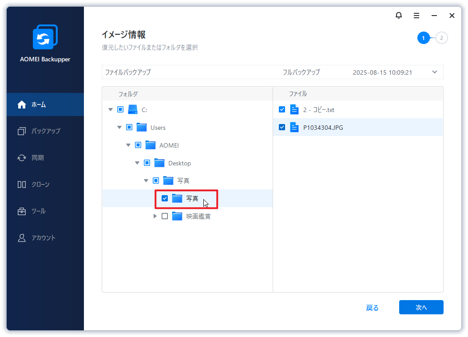Uncheck the P1034304.JPG file checkbox
The width and height of the screenshot is (468, 337).
pyautogui.click(x=282, y=127)
